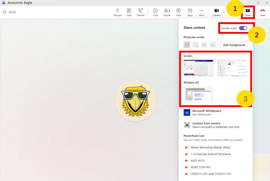This screenshot has height=181, width=270.
Task: Expand the camera options dropdown arrow
Action: (224, 12)
